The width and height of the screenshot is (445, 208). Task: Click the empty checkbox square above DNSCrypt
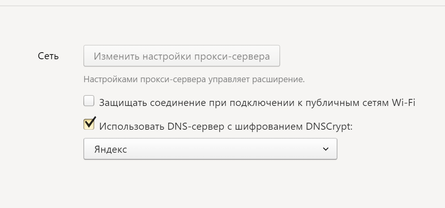(x=89, y=102)
